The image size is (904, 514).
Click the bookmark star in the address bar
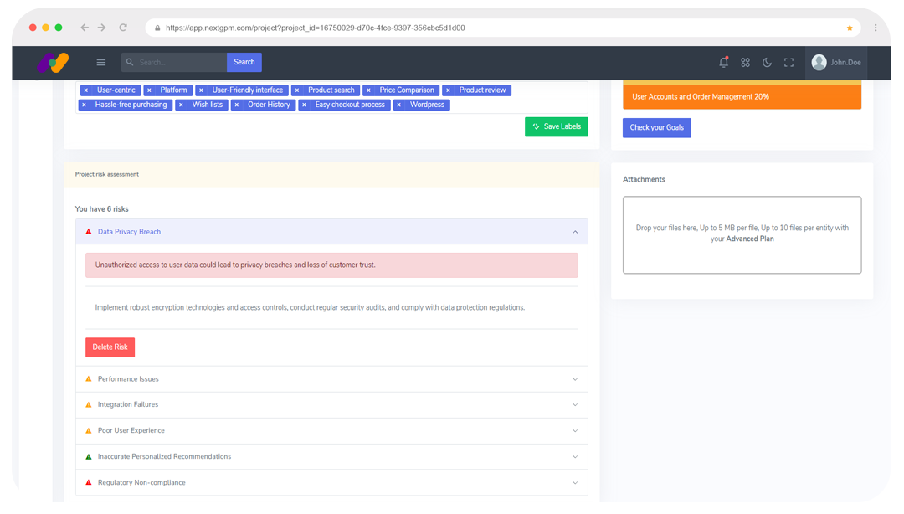(850, 28)
